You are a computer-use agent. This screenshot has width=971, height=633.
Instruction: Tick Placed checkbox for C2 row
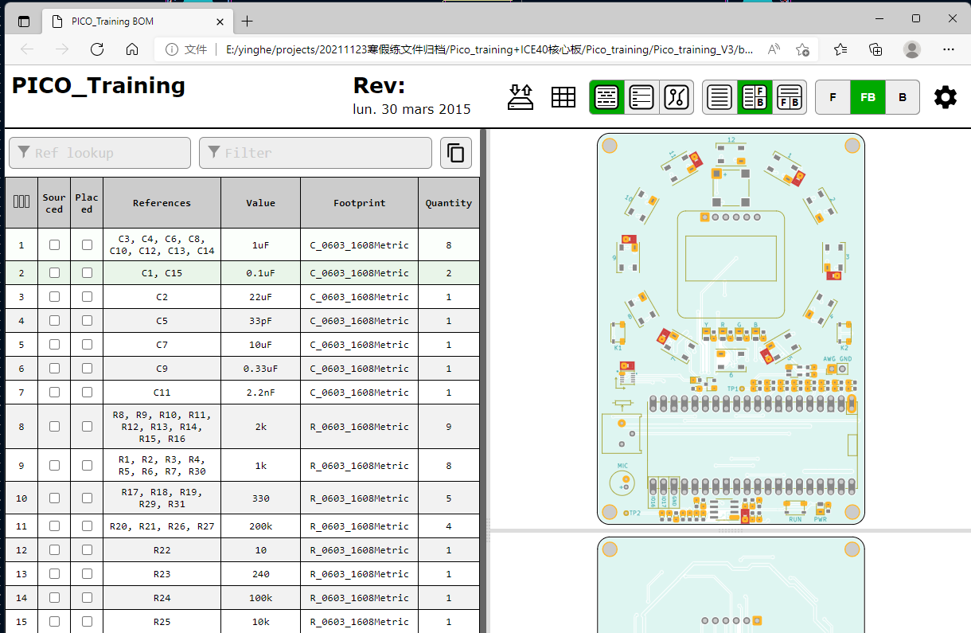[x=87, y=296]
